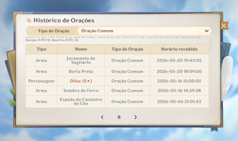Click the timestamp 2026-05-16 15:00:02
Viewport: 238px width, 141px height.
(x=179, y=81)
